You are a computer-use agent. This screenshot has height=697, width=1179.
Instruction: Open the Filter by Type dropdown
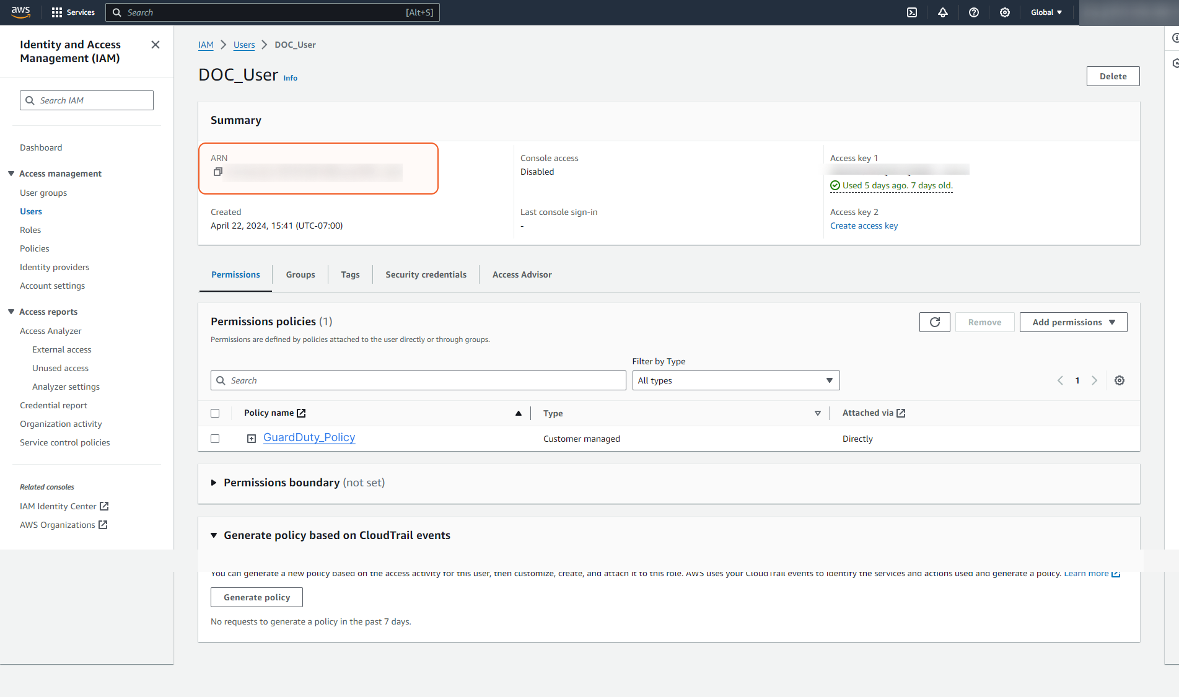735,380
